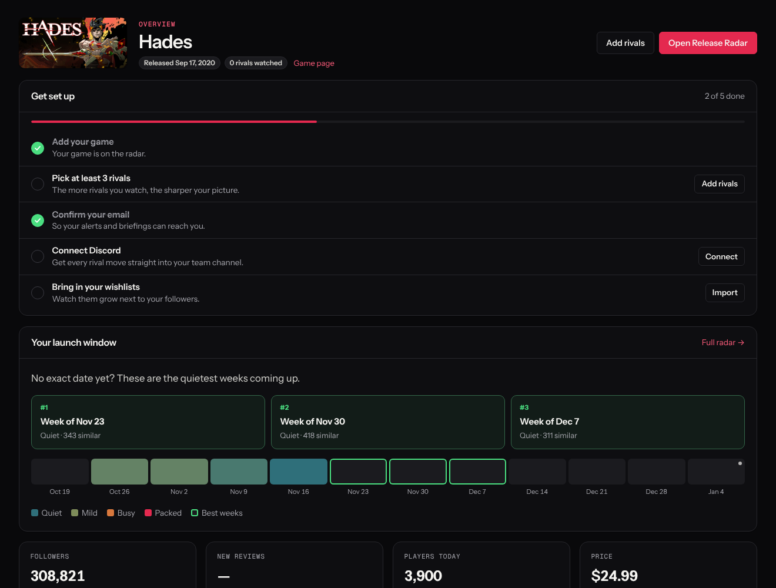
Task: Click the Oct 26 week bar
Action: pos(119,472)
